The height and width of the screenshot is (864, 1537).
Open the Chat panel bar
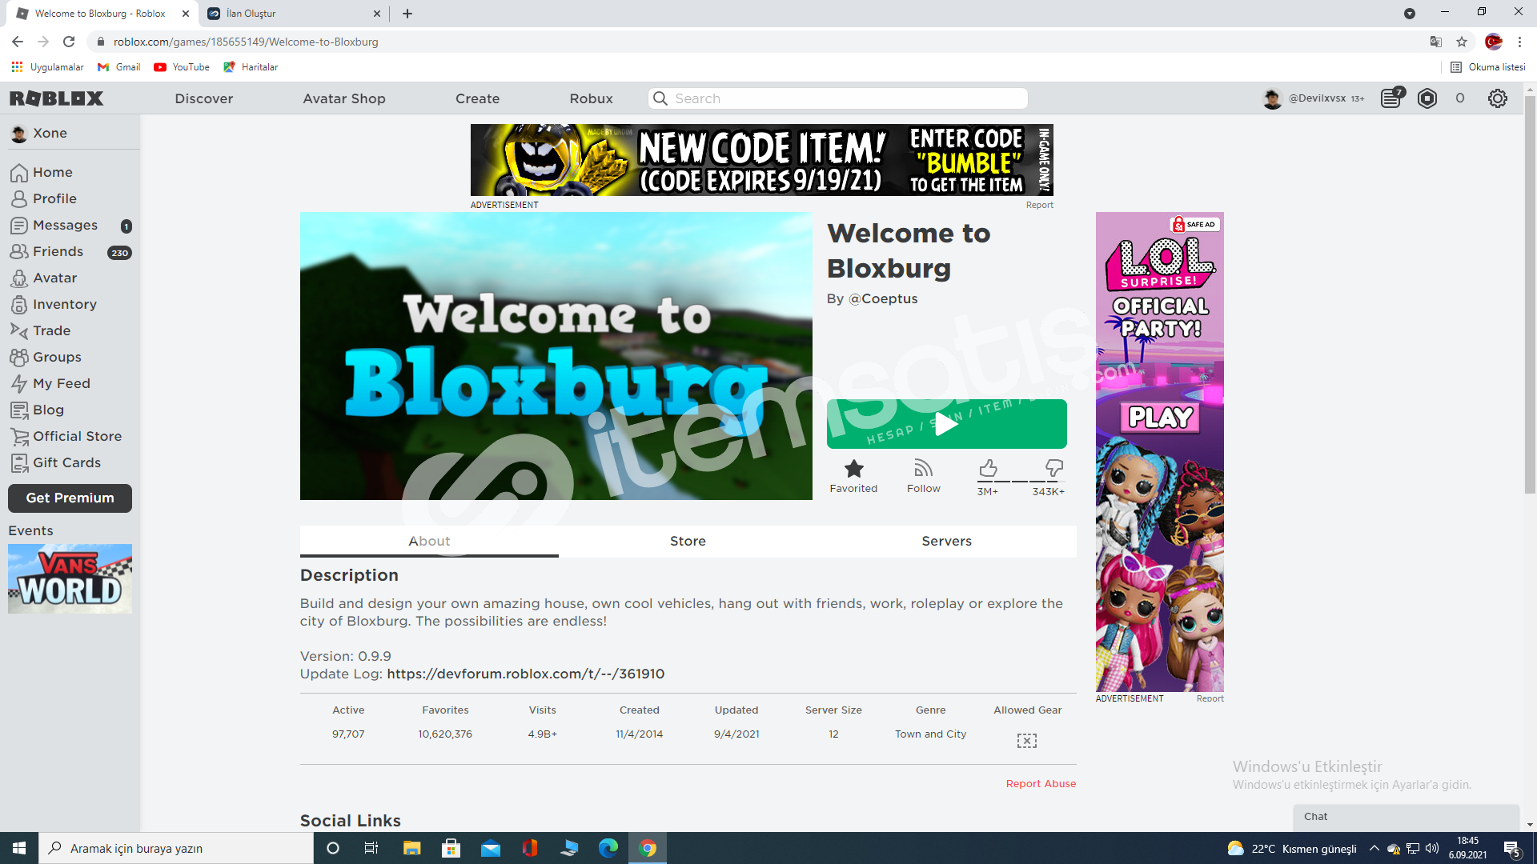pyautogui.click(x=1407, y=817)
